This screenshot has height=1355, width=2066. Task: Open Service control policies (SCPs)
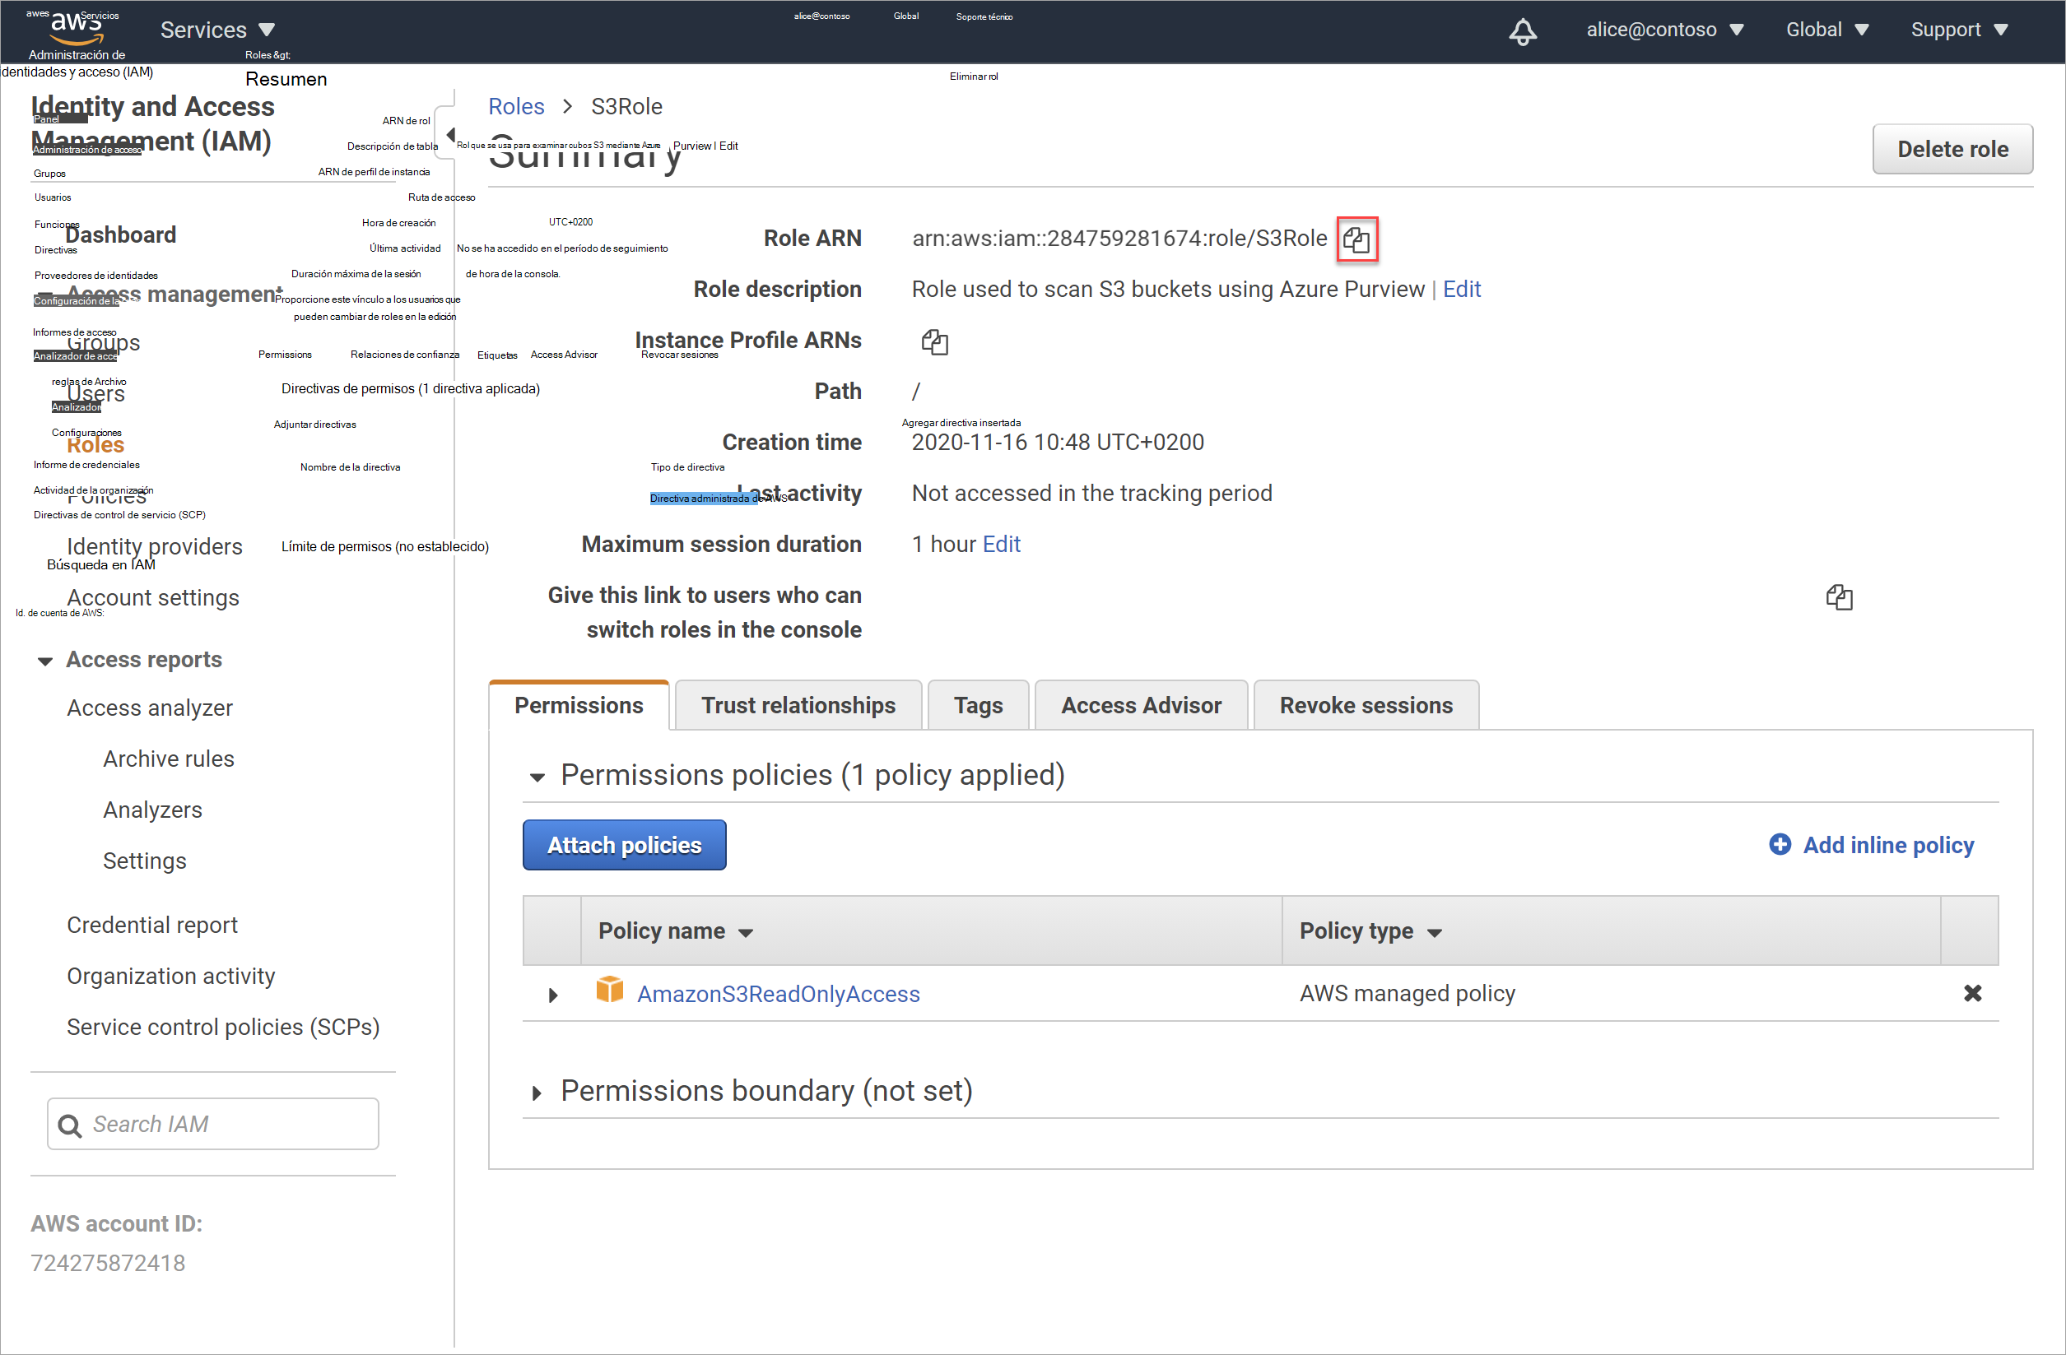coord(223,1028)
